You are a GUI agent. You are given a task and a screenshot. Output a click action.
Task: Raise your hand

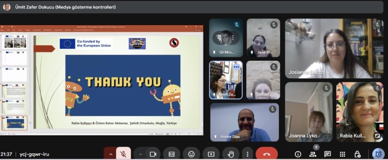(x=231, y=154)
